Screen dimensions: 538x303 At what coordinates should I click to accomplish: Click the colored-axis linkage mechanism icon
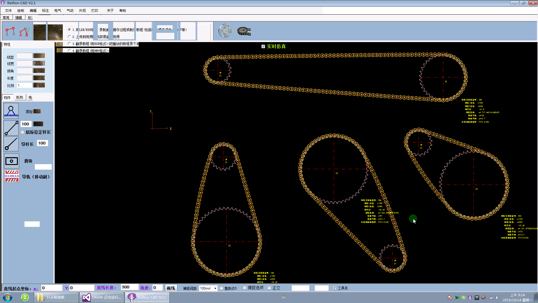[25, 31]
